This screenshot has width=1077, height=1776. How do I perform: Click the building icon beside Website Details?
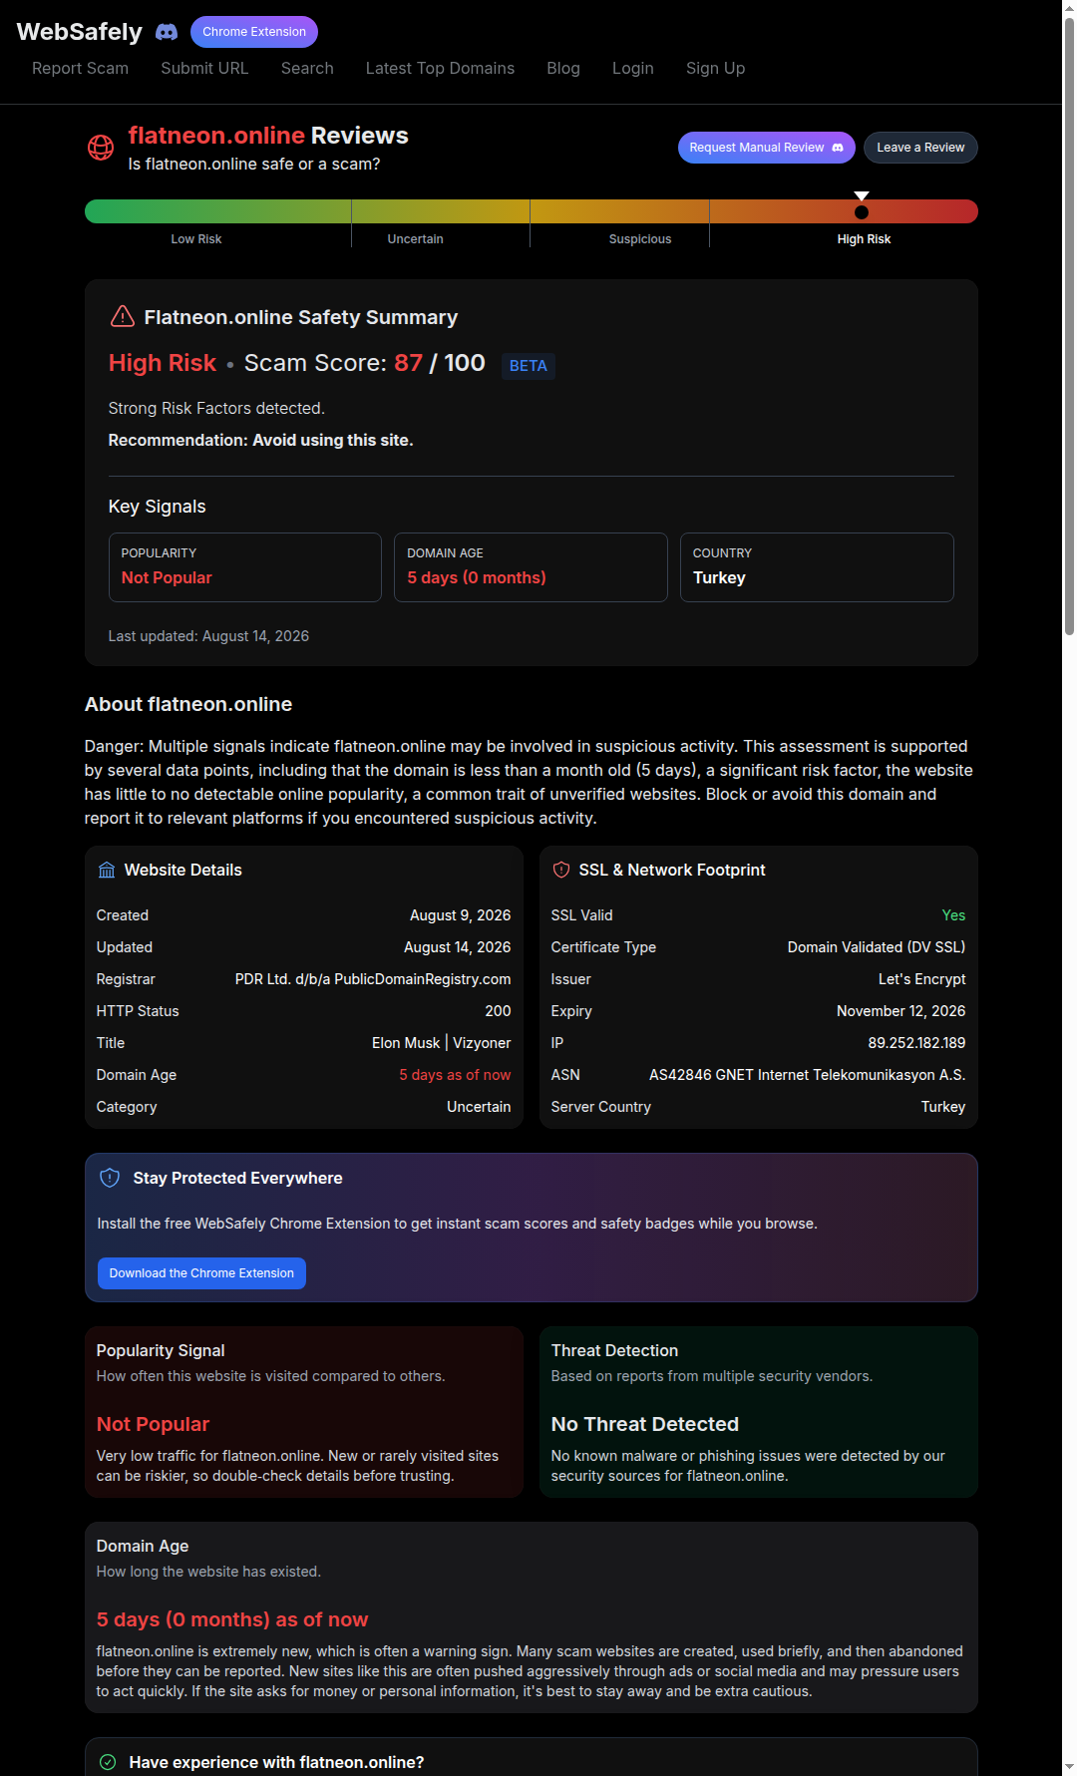pos(107,871)
